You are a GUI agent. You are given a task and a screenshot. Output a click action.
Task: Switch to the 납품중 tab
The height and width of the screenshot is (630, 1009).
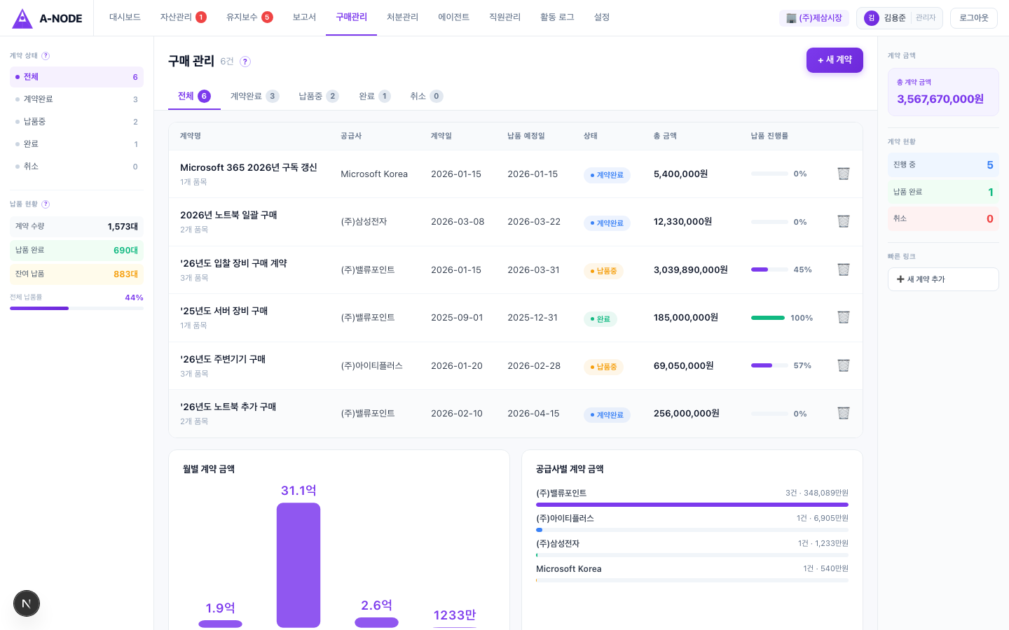coord(318,97)
